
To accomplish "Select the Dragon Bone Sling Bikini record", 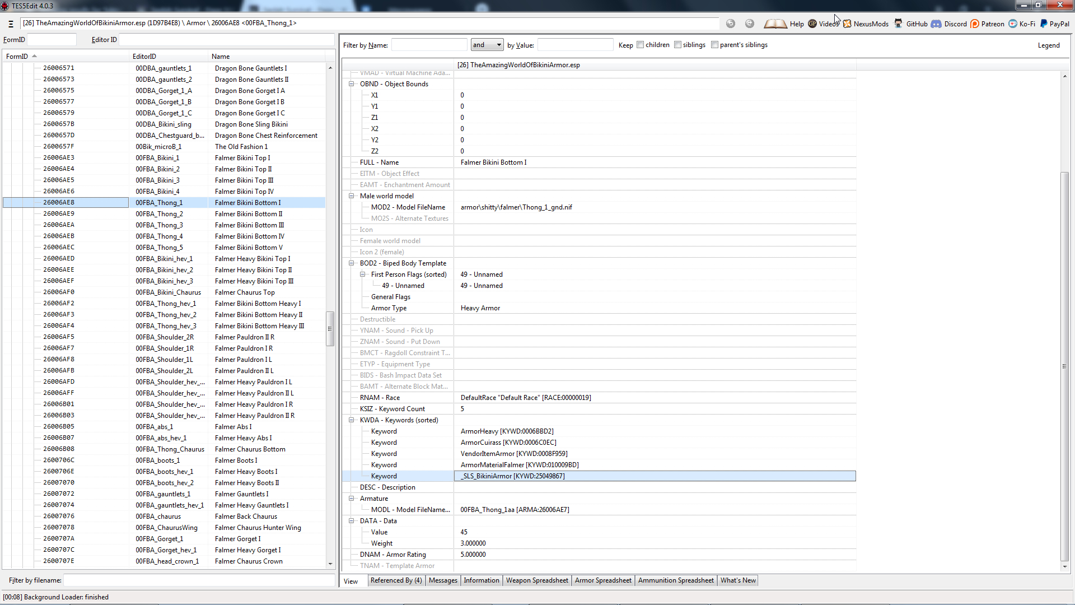I will pos(164,124).
